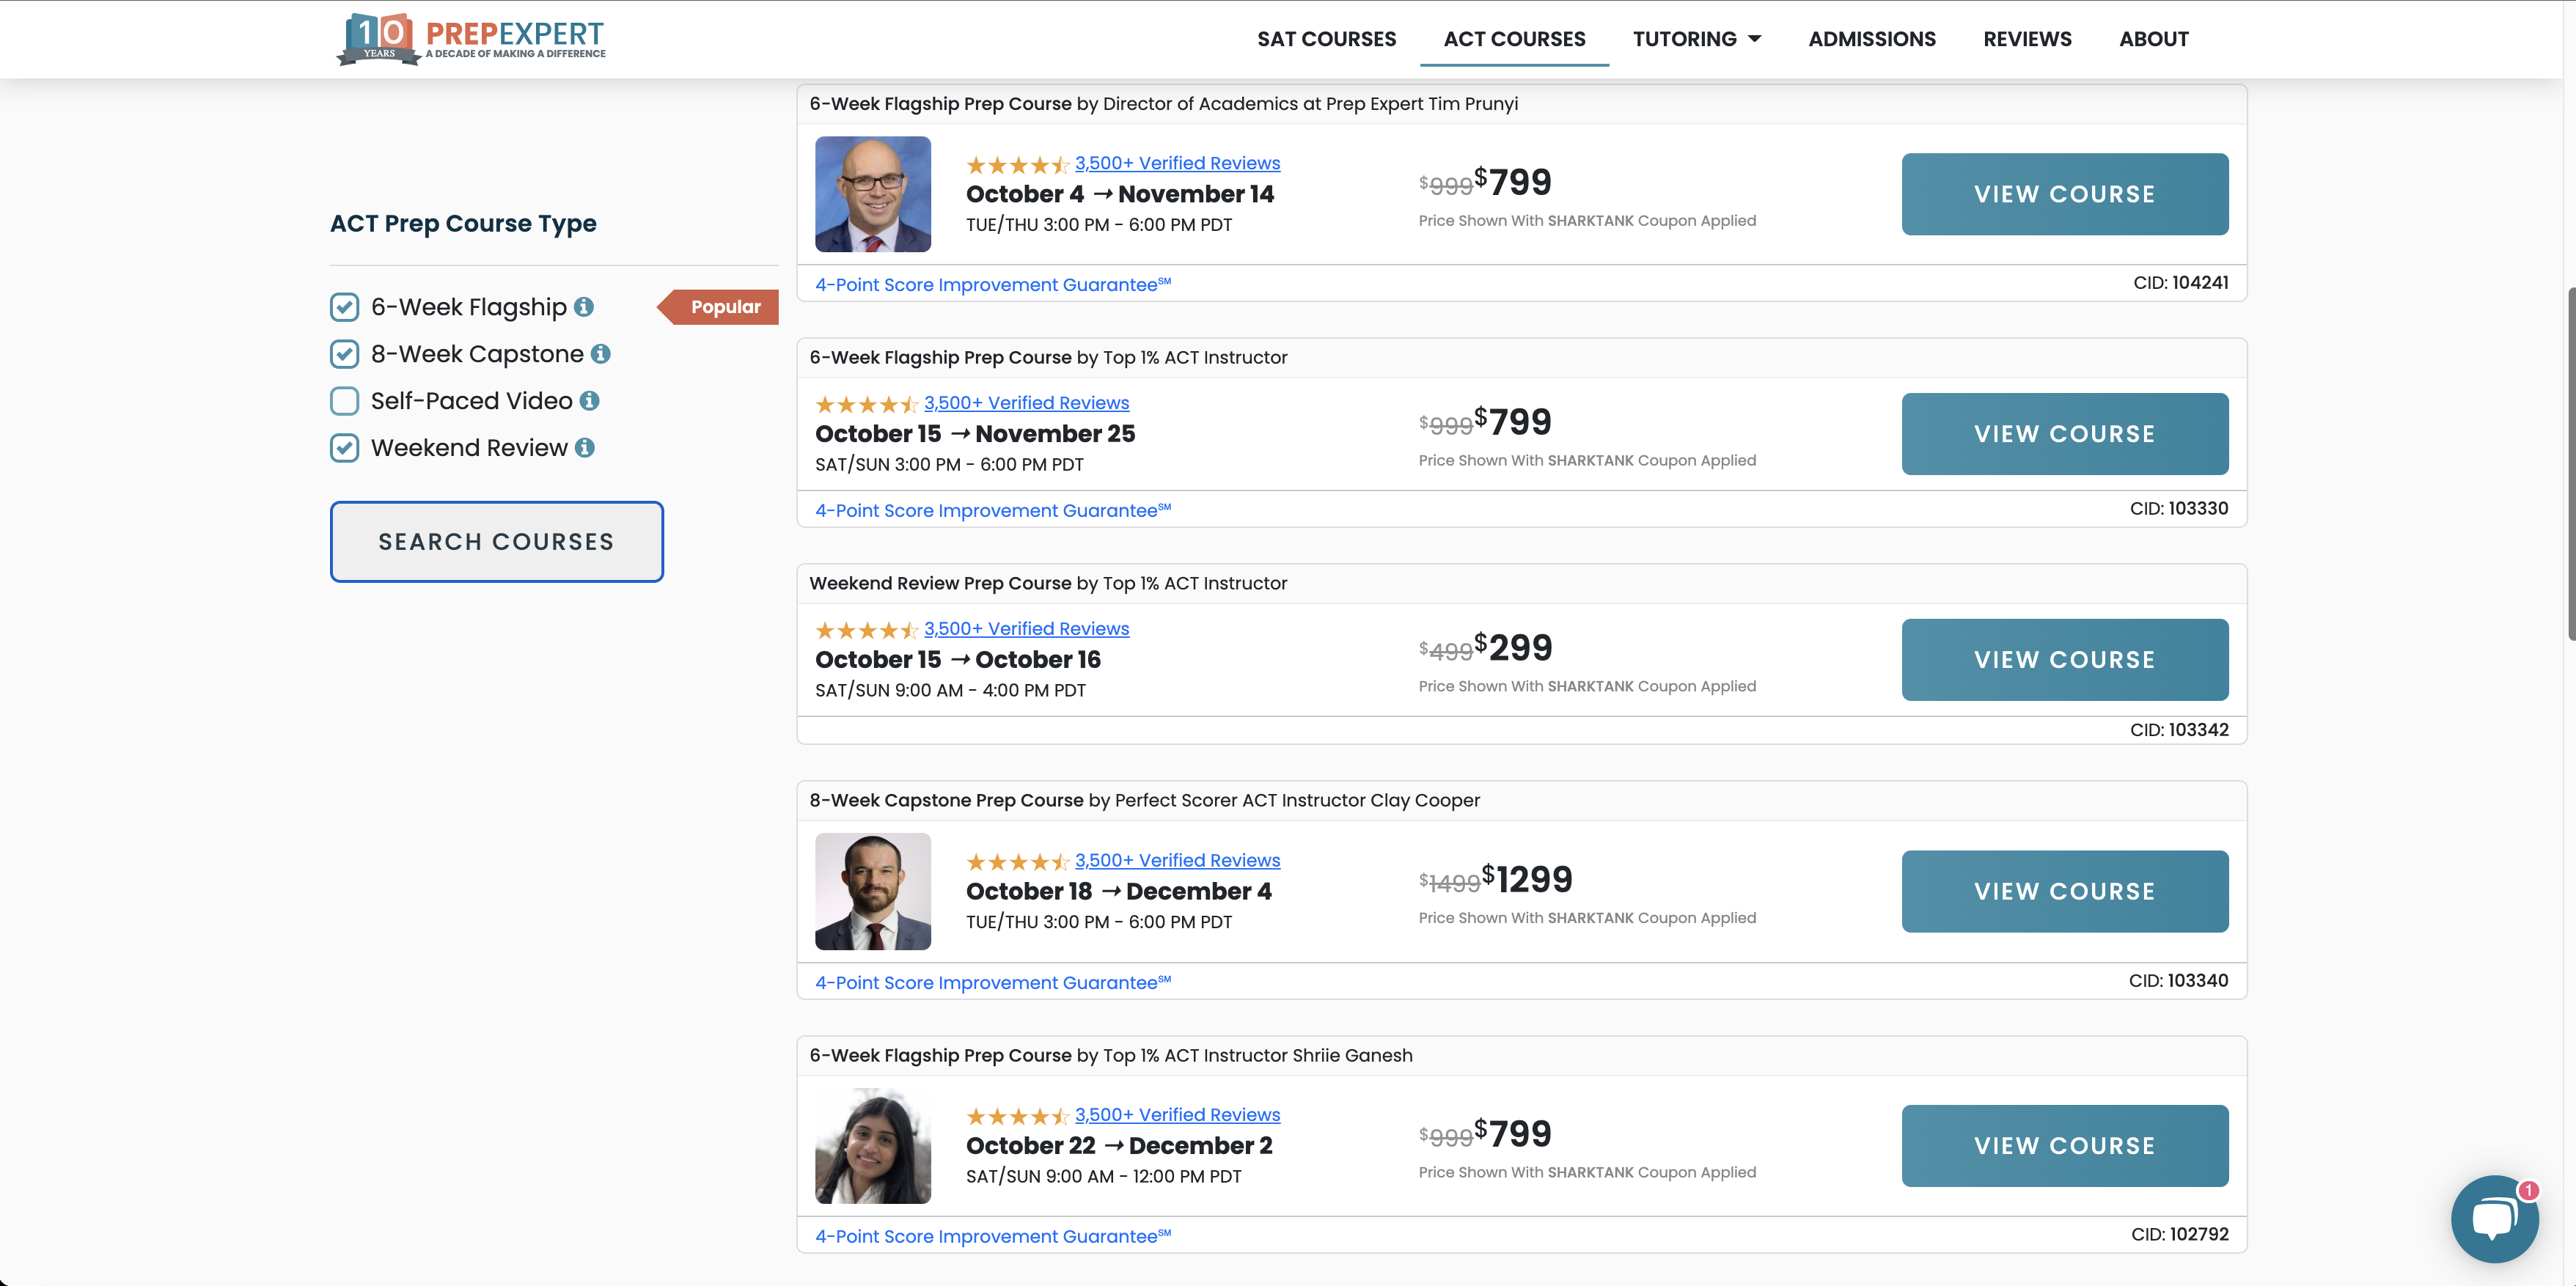
Task: Uncheck the 6-Week Flagship checkbox
Action: (345, 307)
